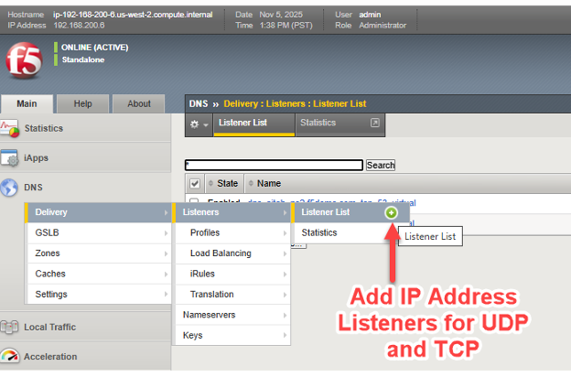Open the Caches submenu
This screenshot has width=571, height=377.
[98, 274]
